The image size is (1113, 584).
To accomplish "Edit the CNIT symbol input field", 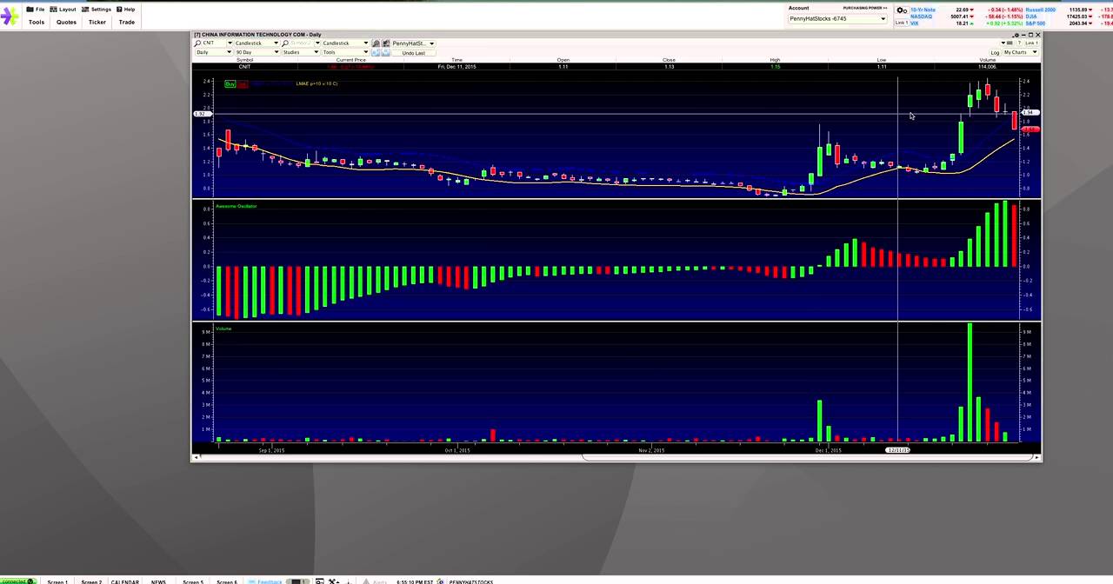I will point(213,43).
